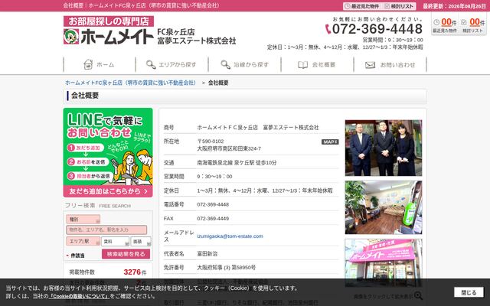The height and width of the screenshot is (306, 490).
Task: Click the enlarge-image magnifier icon below photos
Action: click(x=418, y=296)
